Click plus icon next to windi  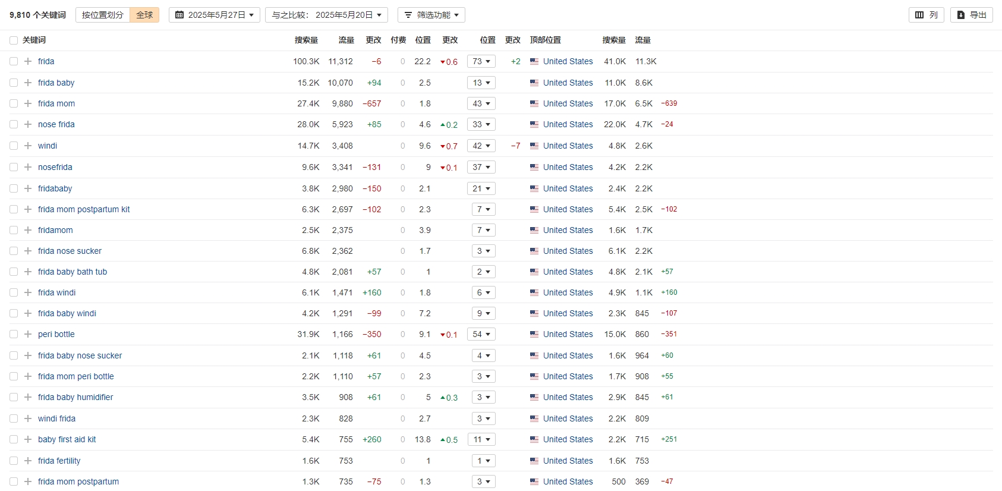28,146
